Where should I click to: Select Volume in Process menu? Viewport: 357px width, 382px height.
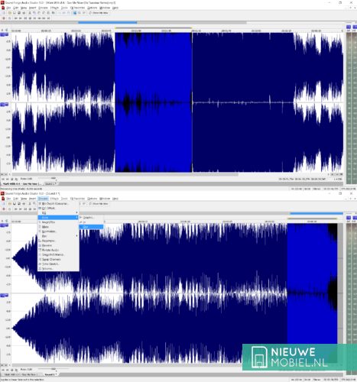[58, 268]
